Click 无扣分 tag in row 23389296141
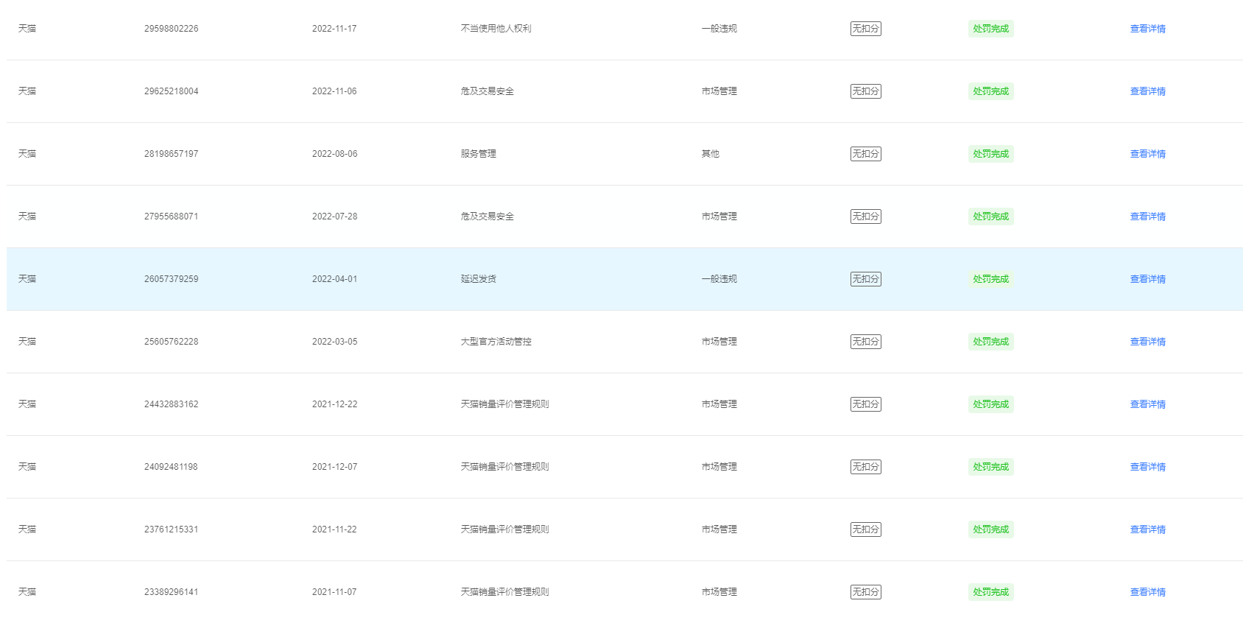Image resolution: width=1243 pixels, height=623 pixels. [865, 592]
